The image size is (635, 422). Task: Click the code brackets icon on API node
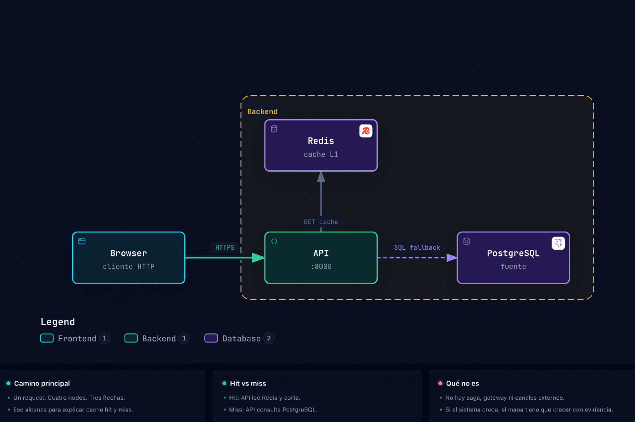274,241
